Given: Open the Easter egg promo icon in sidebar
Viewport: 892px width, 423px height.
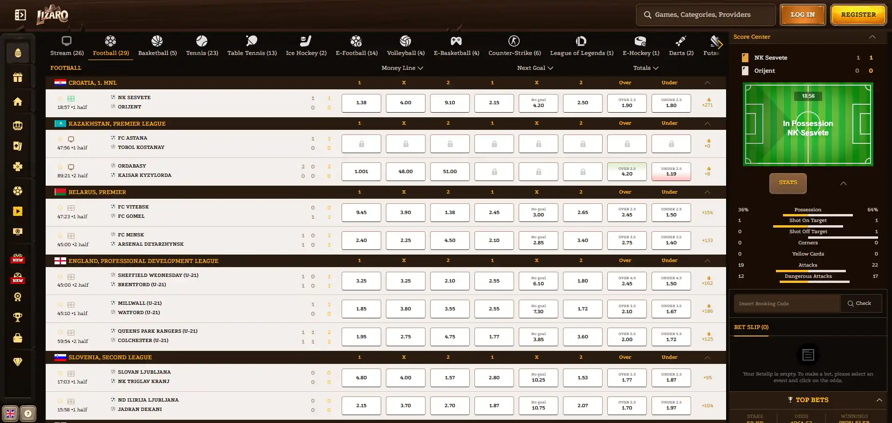Looking at the screenshot, I should [18, 53].
